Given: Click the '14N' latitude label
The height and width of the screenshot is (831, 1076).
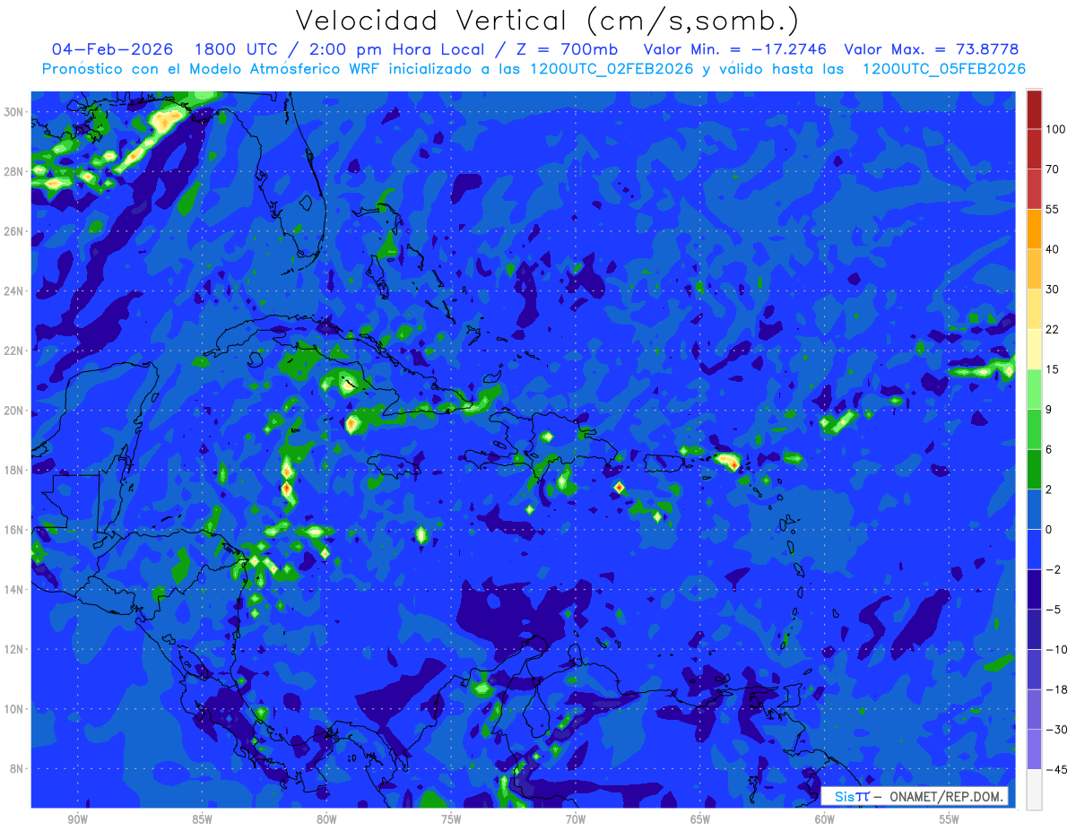Looking at the screenshot, I should (15, 589).
